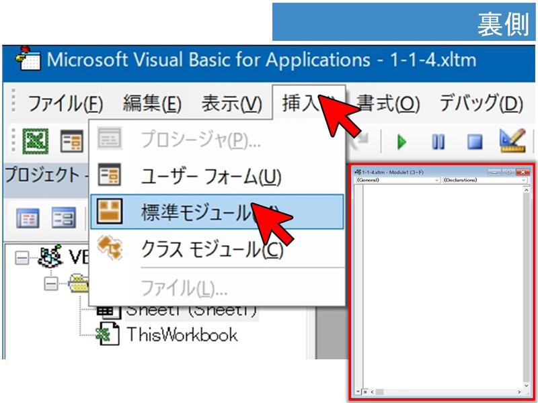Open the ファイル(F) menu
The height and width of the screenshot is (403, 538).
click(65, 103)
